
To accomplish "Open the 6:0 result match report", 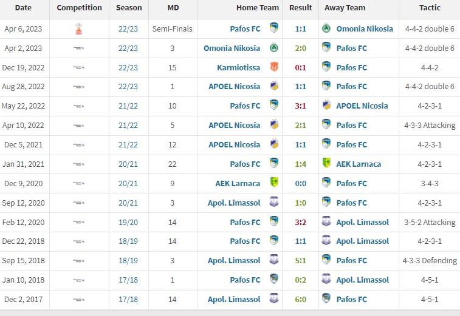I will pos(300,299).
